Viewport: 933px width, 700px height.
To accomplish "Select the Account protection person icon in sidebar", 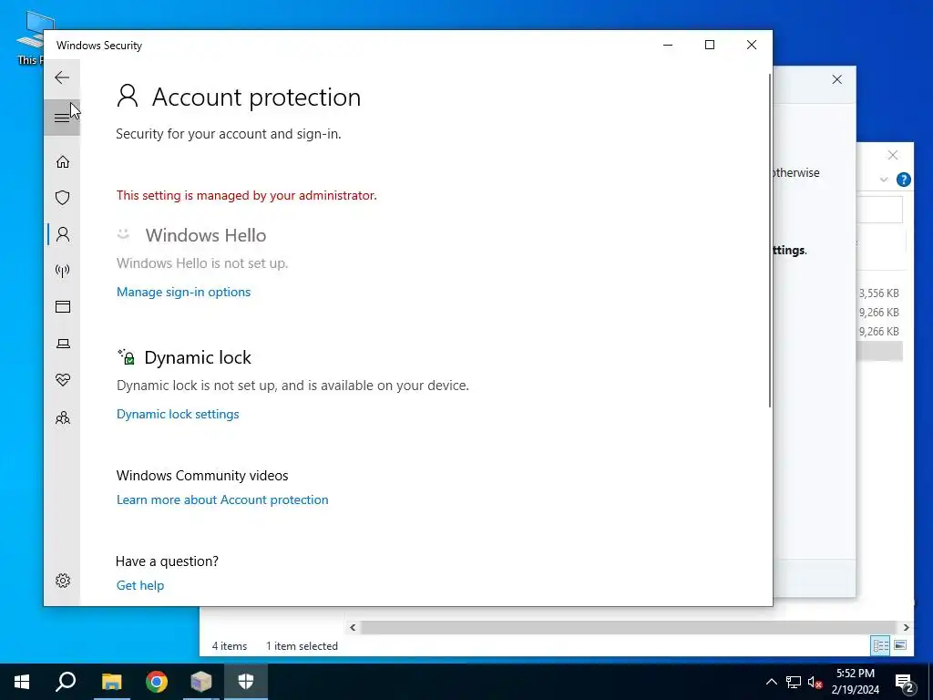I will pos(63,234).
